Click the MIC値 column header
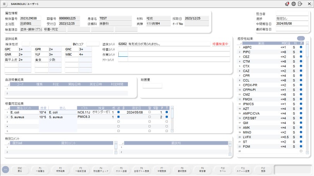The height and width of the screenshot is (176, 314). 286,43
